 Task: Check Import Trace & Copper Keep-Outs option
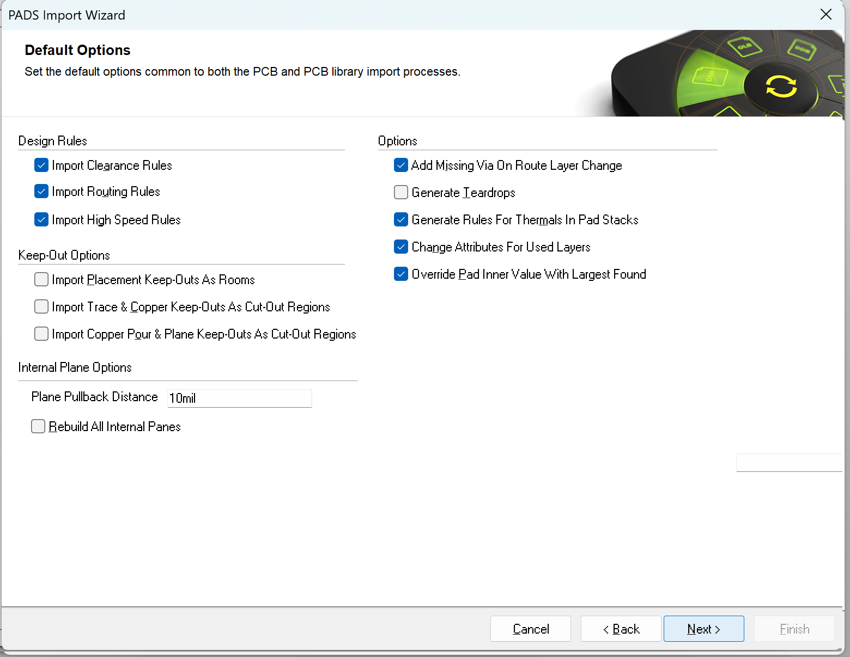coord(41,306)
